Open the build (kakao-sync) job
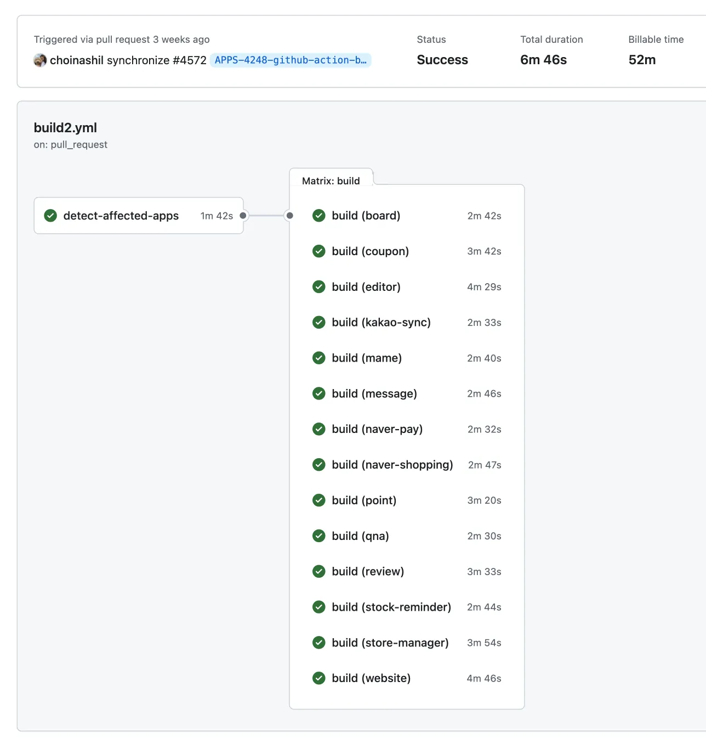This screenshot has width=706, height=749. (x=381, y=323)
